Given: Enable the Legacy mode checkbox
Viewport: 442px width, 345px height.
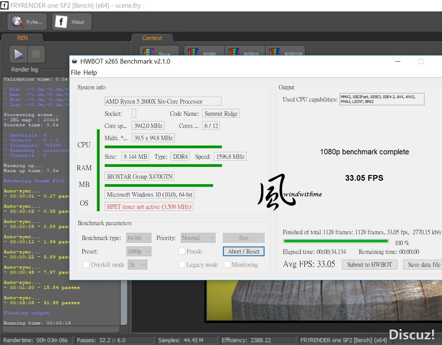Looking at the screenshot, I should [x=182, y=264].
